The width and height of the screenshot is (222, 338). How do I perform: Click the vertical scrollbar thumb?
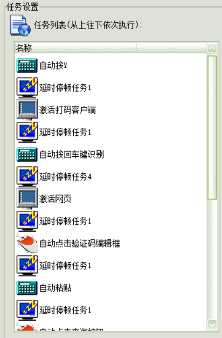click(212, 128)
